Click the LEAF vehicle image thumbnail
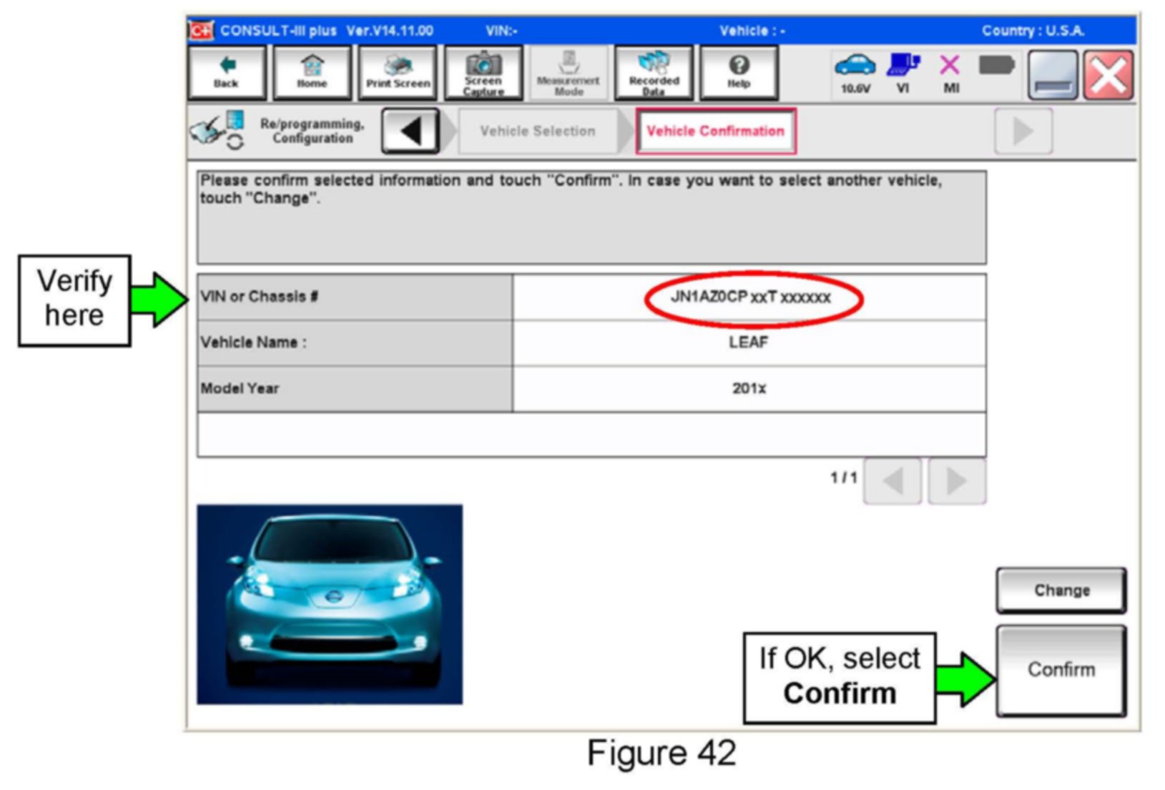The image size is (1165, 790). (330, 604)
